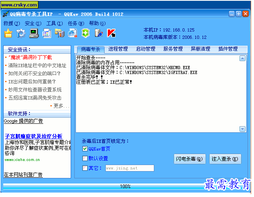Open the 帮助(G) menu
The height and width of the screenshot is (197, 254).
coord(97,23)
